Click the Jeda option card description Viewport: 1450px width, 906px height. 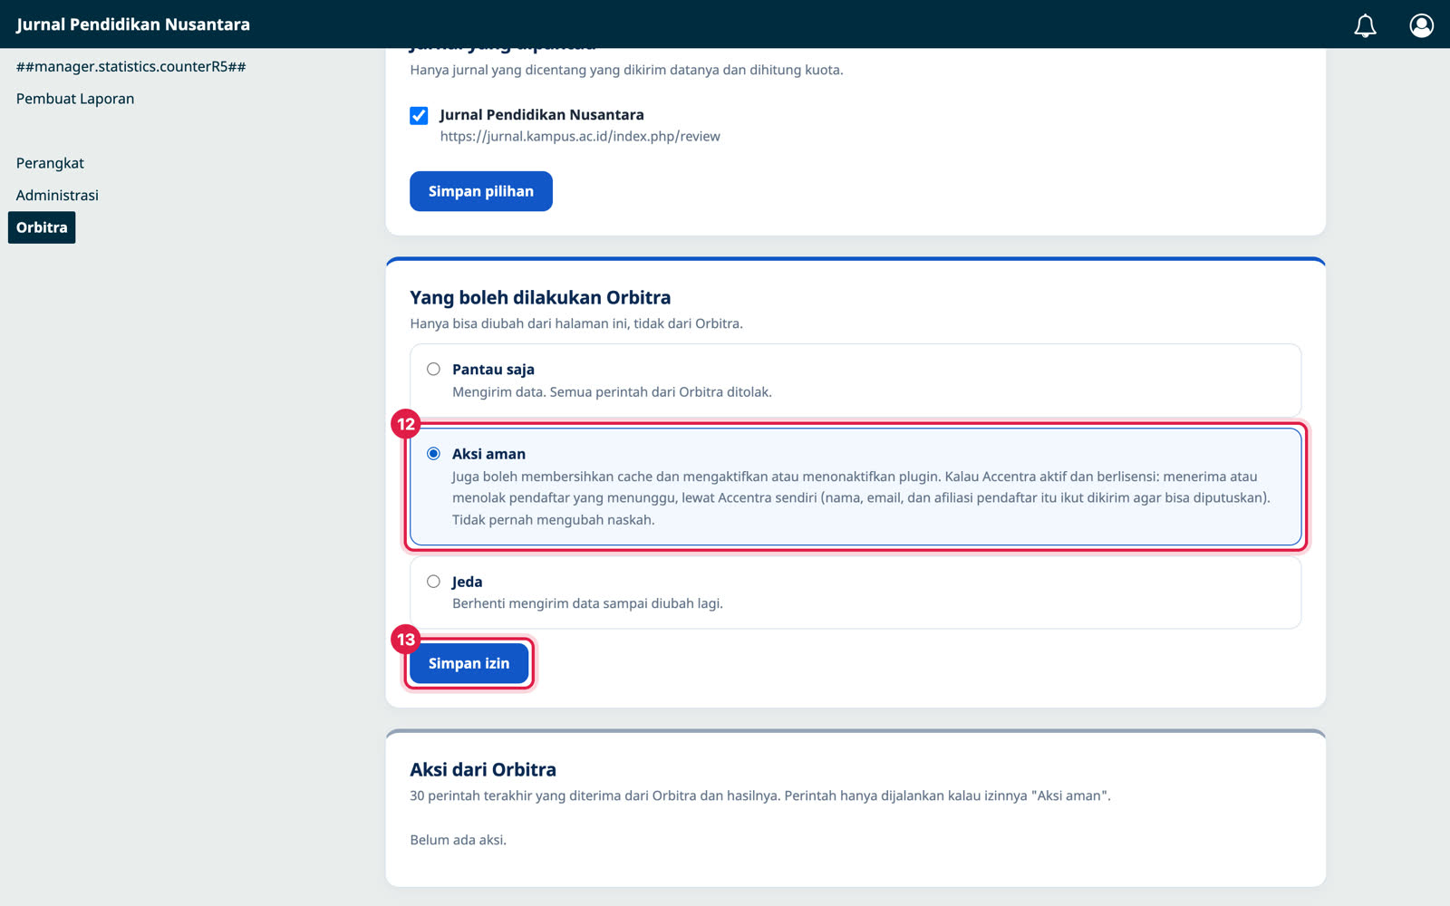coord(587,603)
